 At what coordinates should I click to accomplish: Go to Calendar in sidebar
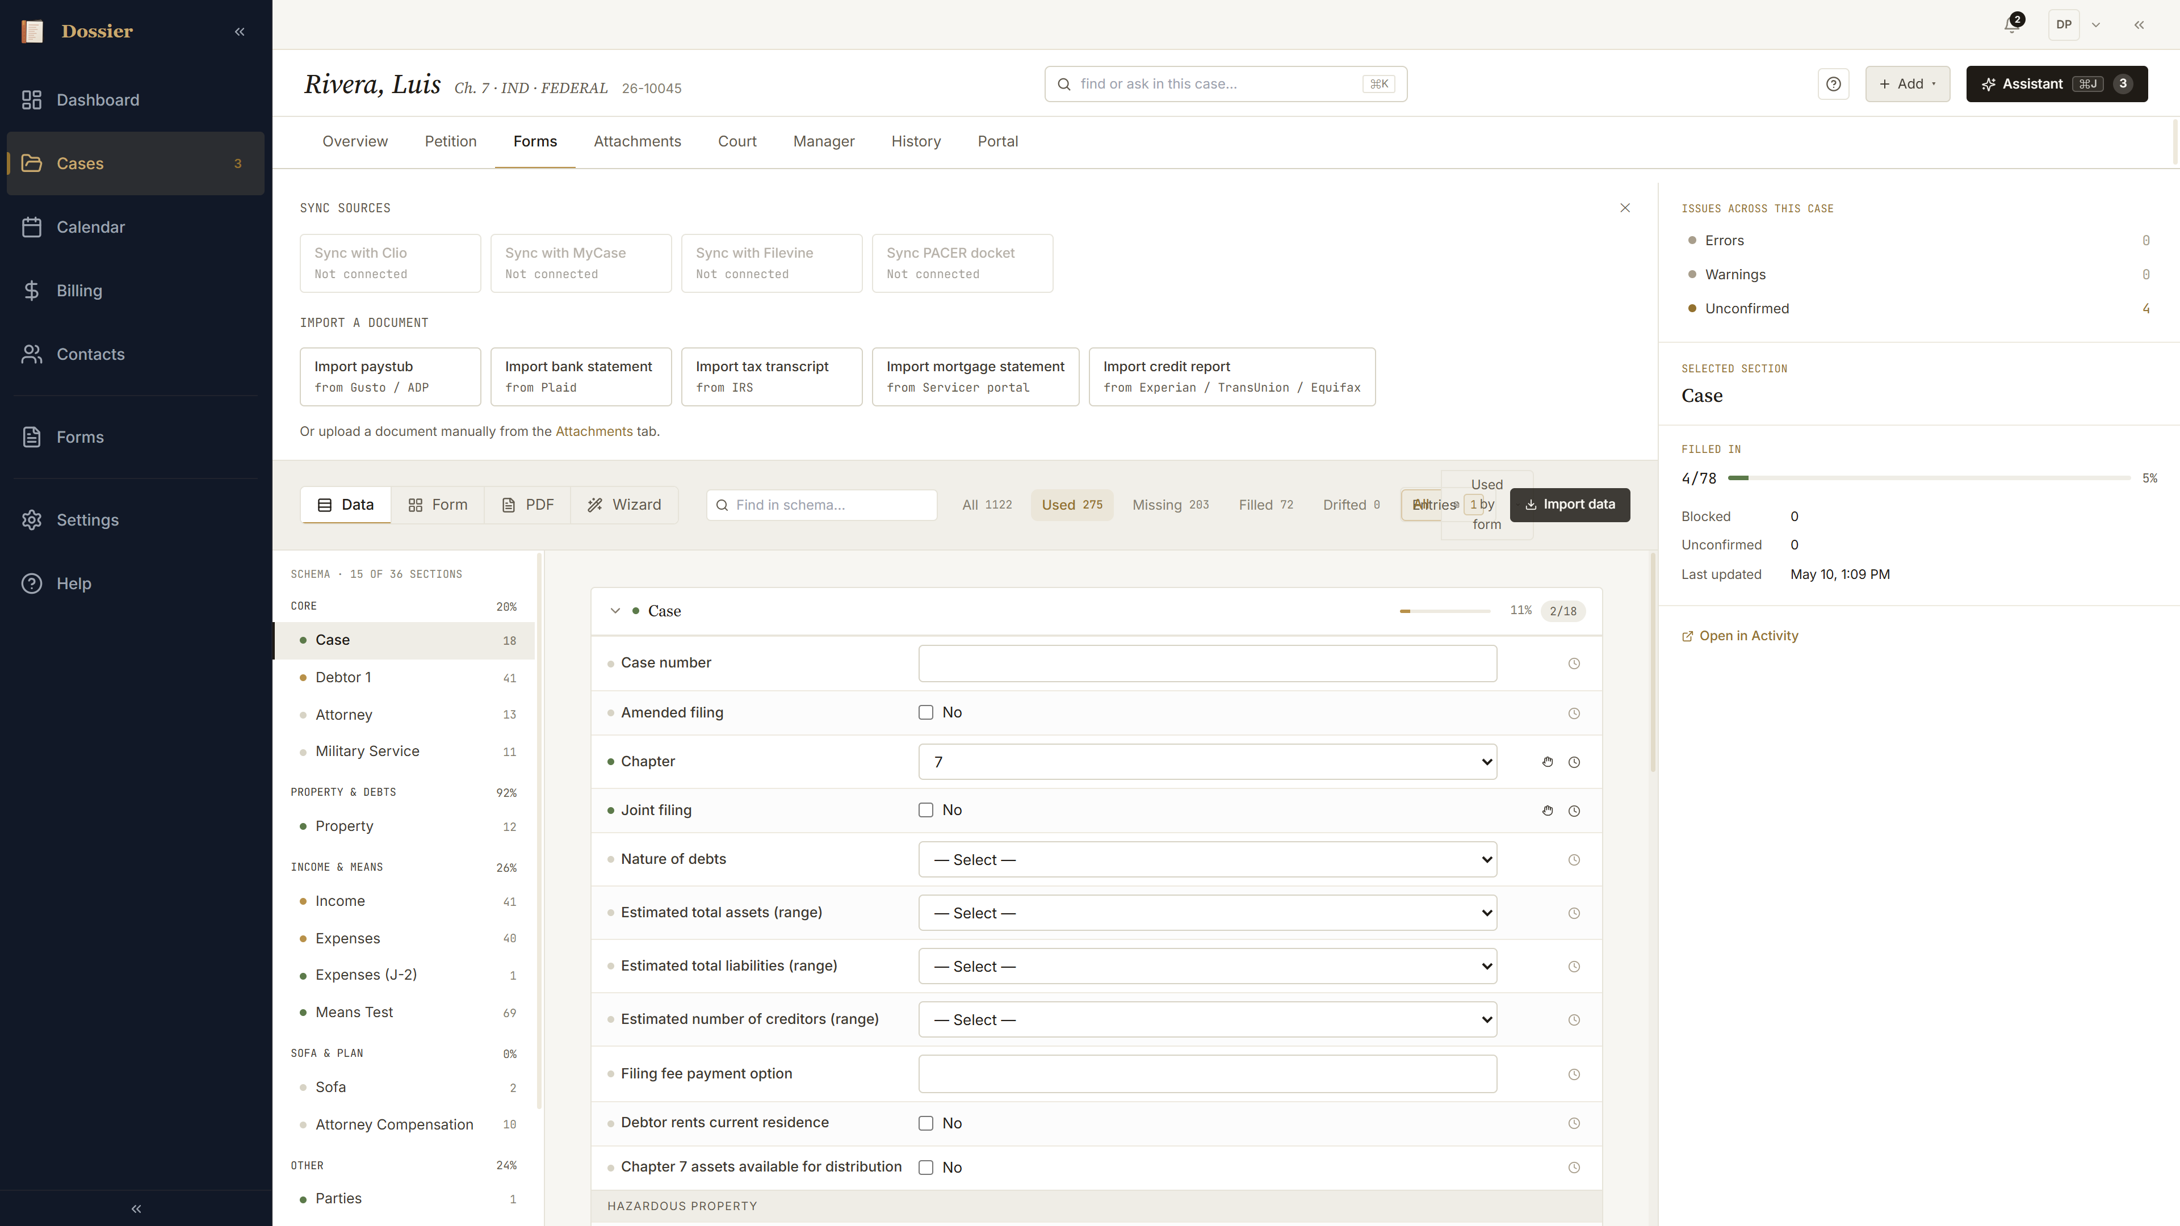pyautogui.click(x=136, y=227)
